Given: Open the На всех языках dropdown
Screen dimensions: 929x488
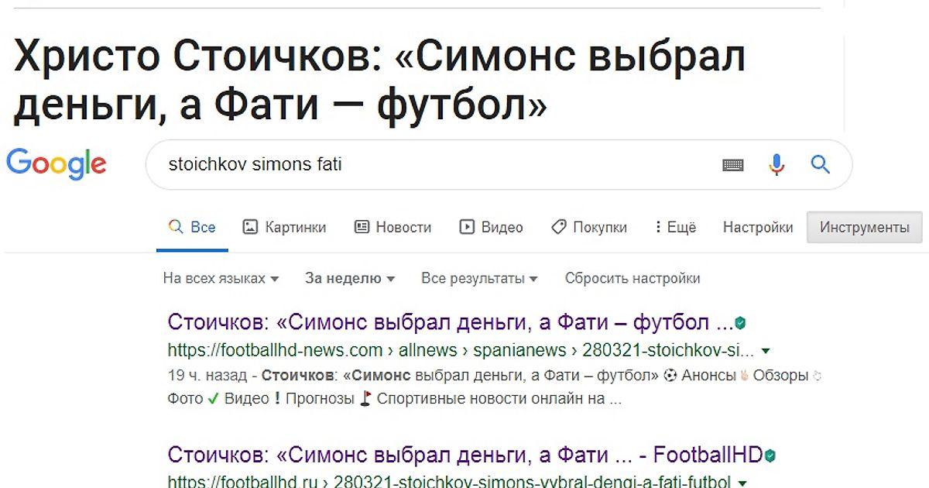Looking at the screenshot, I should tap(221, 278).
